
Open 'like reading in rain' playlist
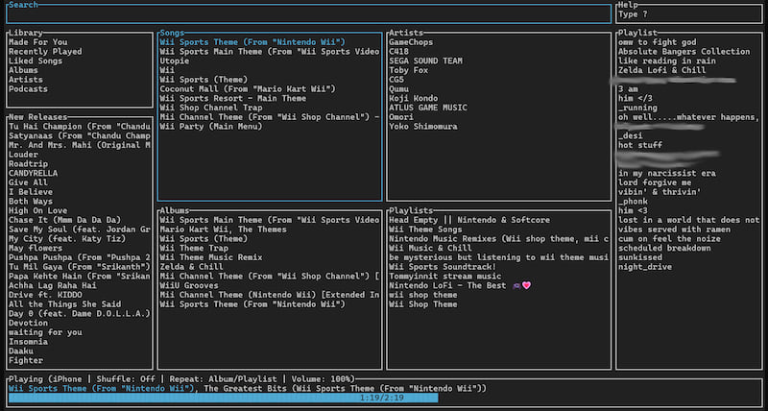tap(667, 60)
